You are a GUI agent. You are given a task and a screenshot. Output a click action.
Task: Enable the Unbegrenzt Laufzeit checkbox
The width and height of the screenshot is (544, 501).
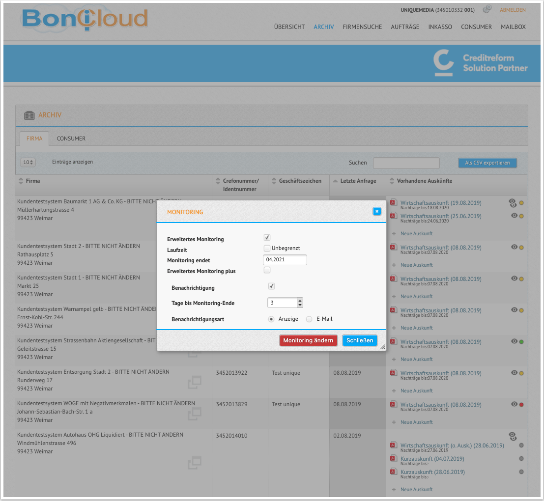[267, 248]
